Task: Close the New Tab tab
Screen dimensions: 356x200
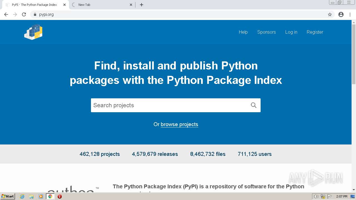Action: (131, 5)
